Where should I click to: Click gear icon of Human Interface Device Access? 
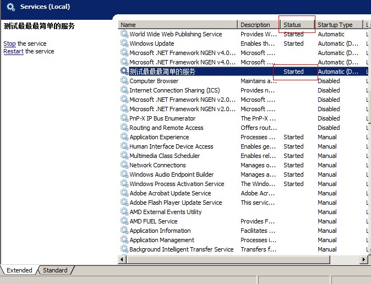(x=124, y=146)
